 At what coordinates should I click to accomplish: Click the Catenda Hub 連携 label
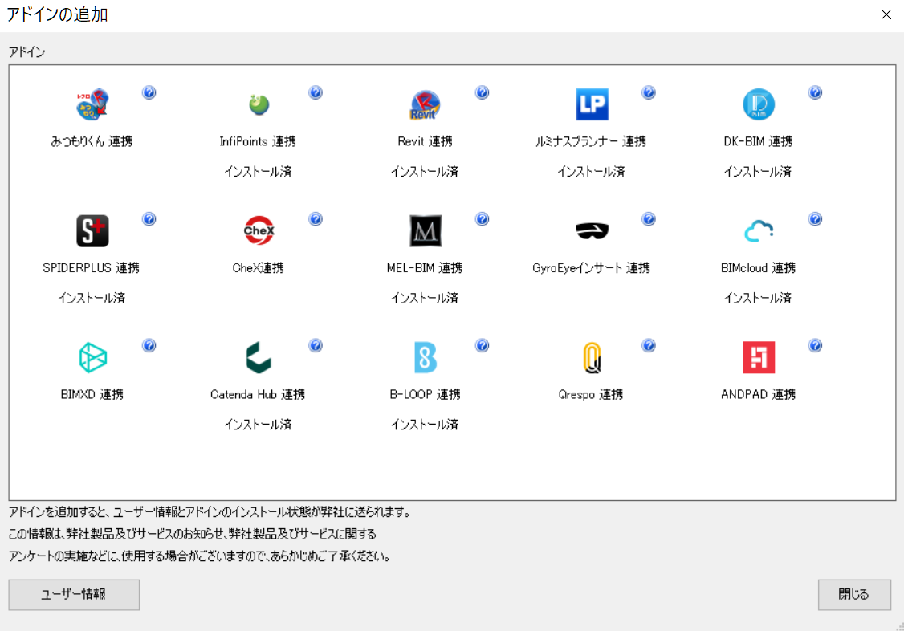pos(258,395)
